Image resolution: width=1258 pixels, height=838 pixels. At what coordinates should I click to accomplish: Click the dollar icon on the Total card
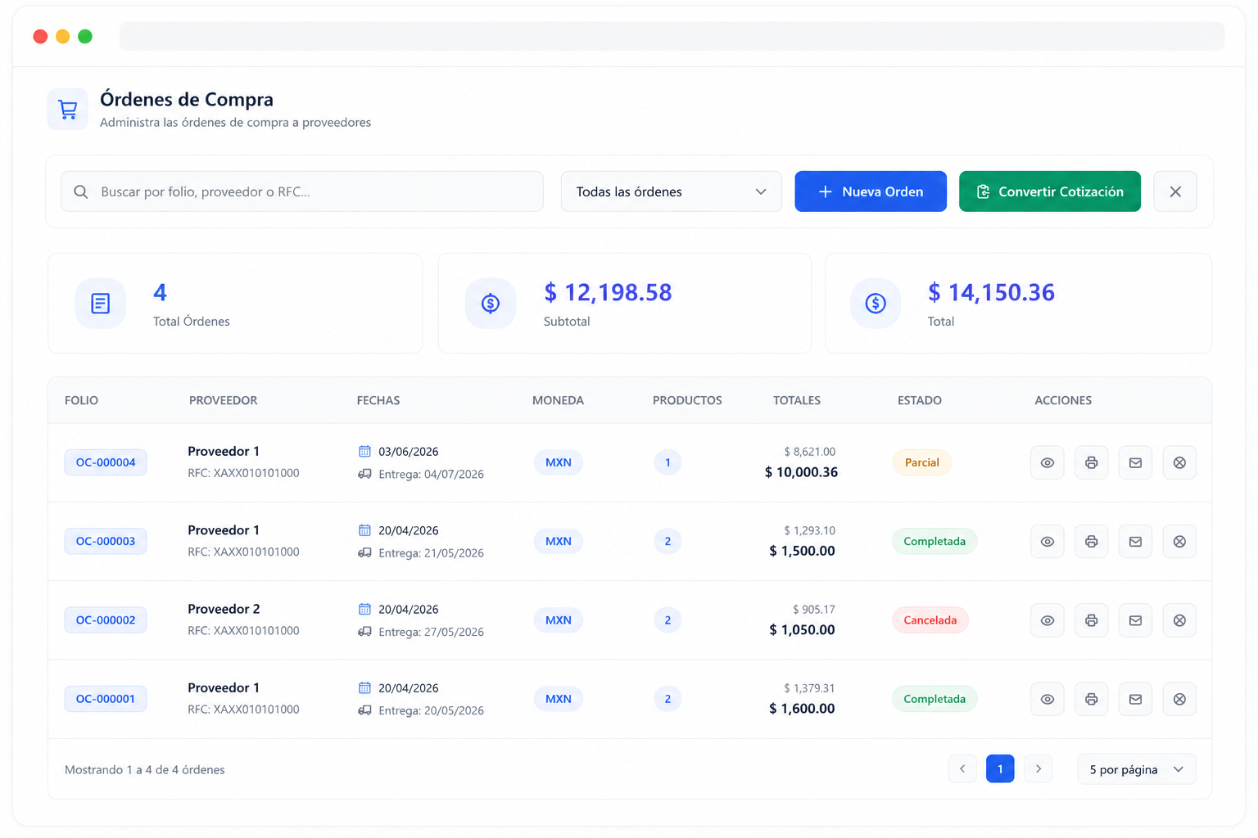pos(876,304)
